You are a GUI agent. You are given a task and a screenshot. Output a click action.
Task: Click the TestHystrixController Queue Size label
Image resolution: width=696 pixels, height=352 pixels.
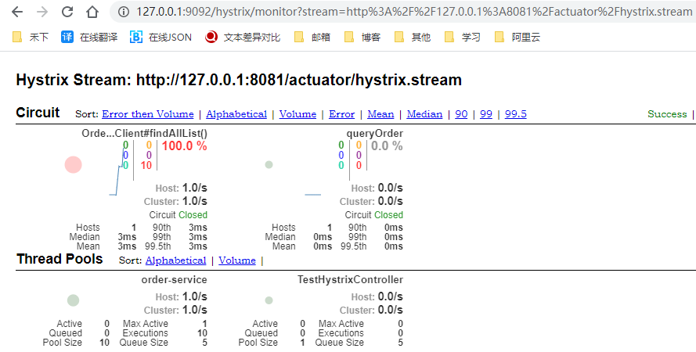[x=339, y=343]
